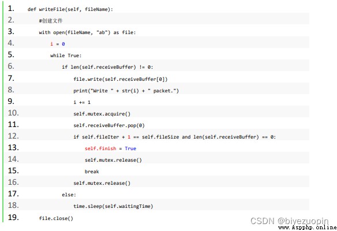Select line number 1 in the gutter
The image size is (337, 231).
point(11,9)
